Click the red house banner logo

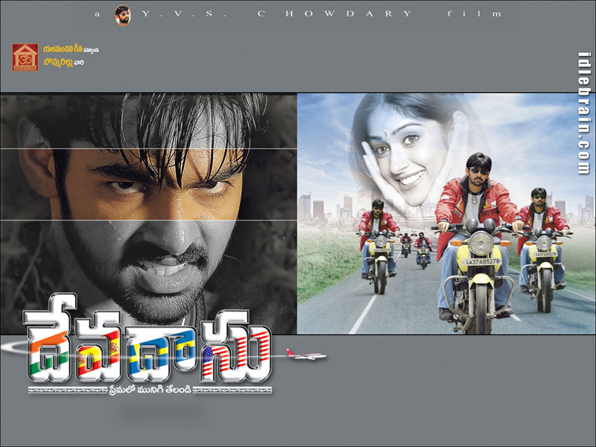25,57
